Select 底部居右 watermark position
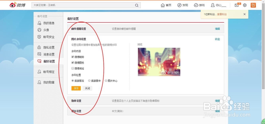 coord(73,81)
